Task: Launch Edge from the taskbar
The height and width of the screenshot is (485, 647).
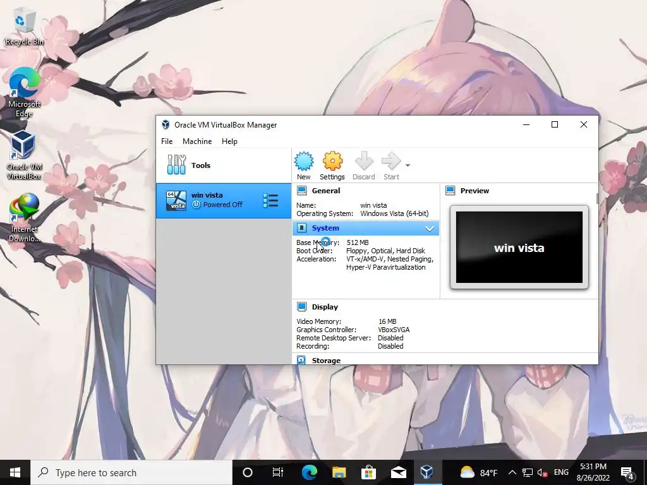Action: pyautogui.click(x=309, y=472)
